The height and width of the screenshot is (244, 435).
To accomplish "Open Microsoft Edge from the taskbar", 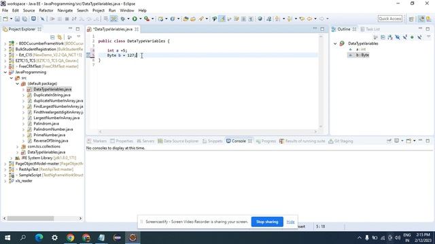I will pos(39,238).
